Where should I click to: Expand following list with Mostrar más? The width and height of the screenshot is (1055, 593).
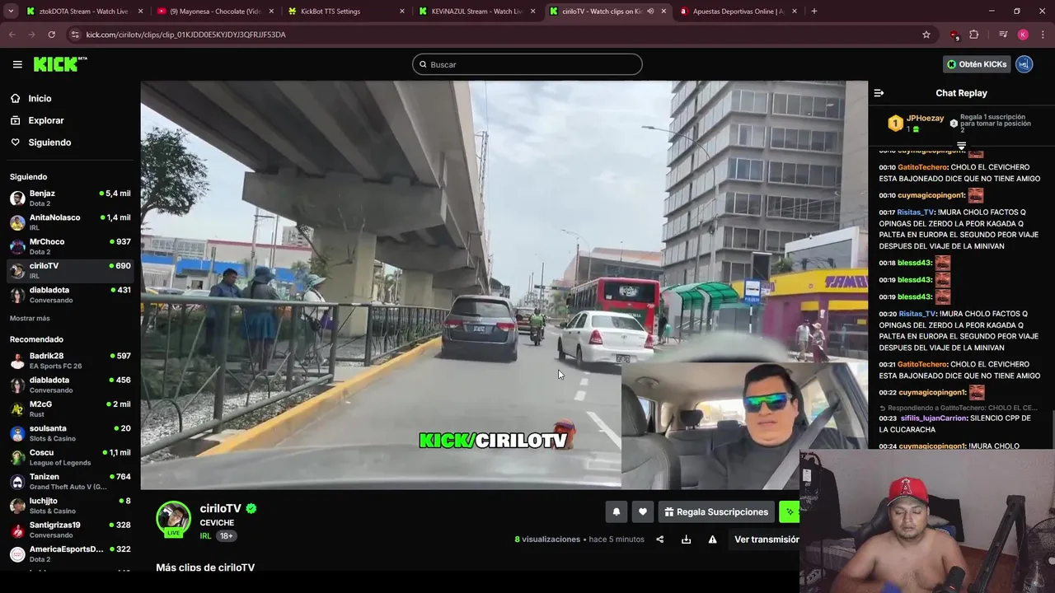point(30,318)
